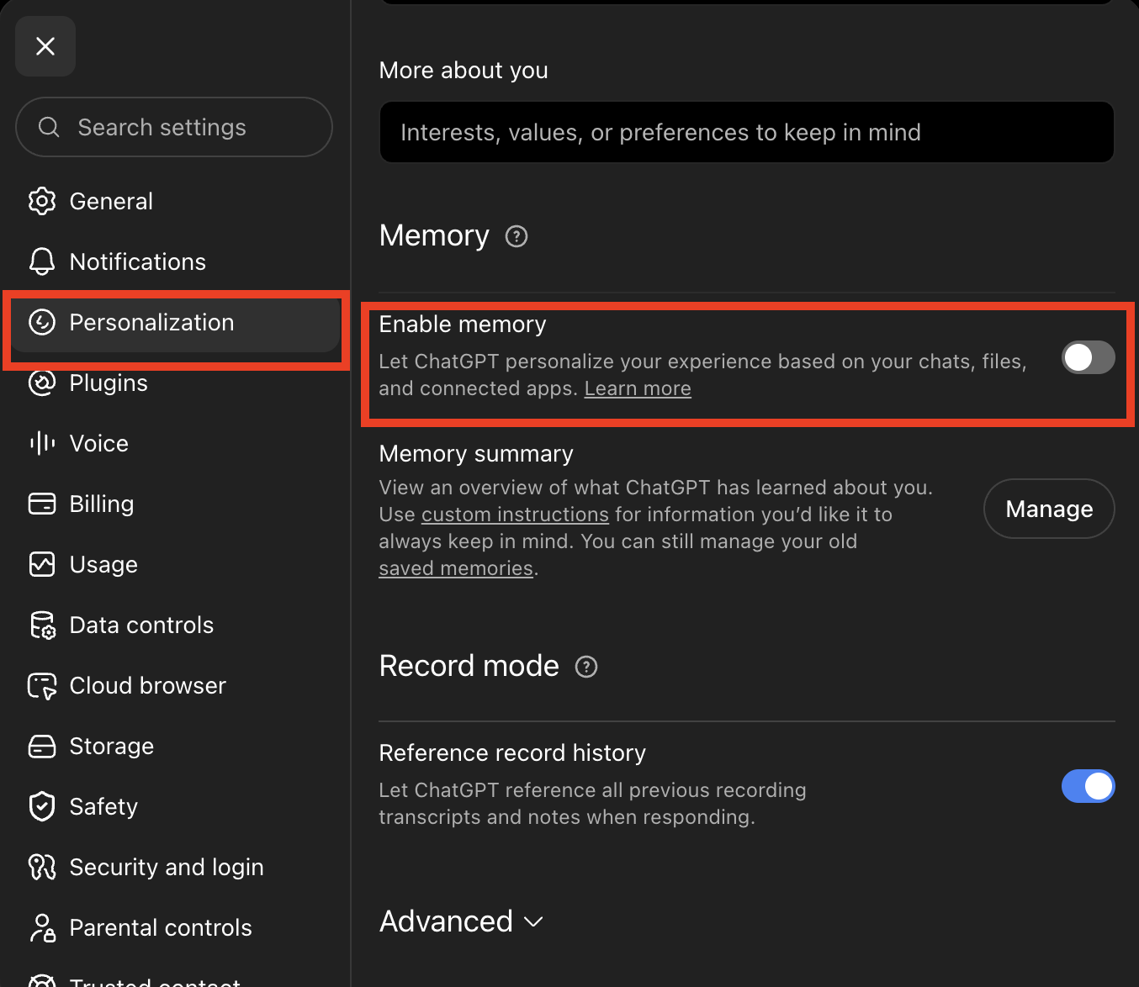Click the General gear icon
Viewport: 1139px width, 987px height.
click(42, 201)
